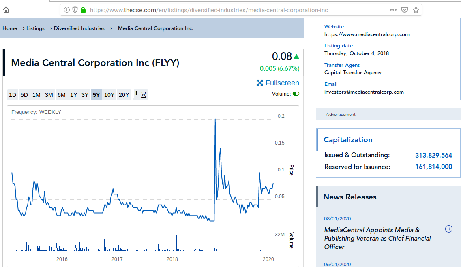Viewport: 461px width, 267px height.
Task: Click the tall 2018 volume bar
Action: [176, 243]
